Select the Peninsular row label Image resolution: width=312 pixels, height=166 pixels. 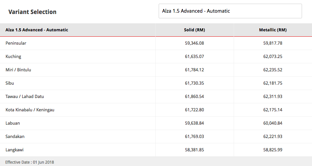point(16,43)
